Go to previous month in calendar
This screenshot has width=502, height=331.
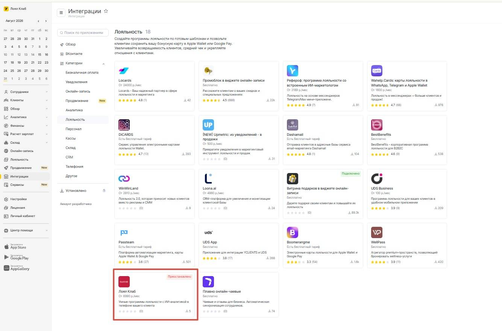tap(38, 21)
